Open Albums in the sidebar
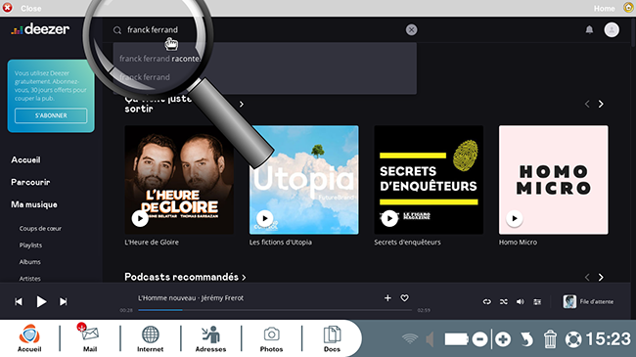This screenshot has width=636, height=357. pyautogui.click(x=30, y=262)
